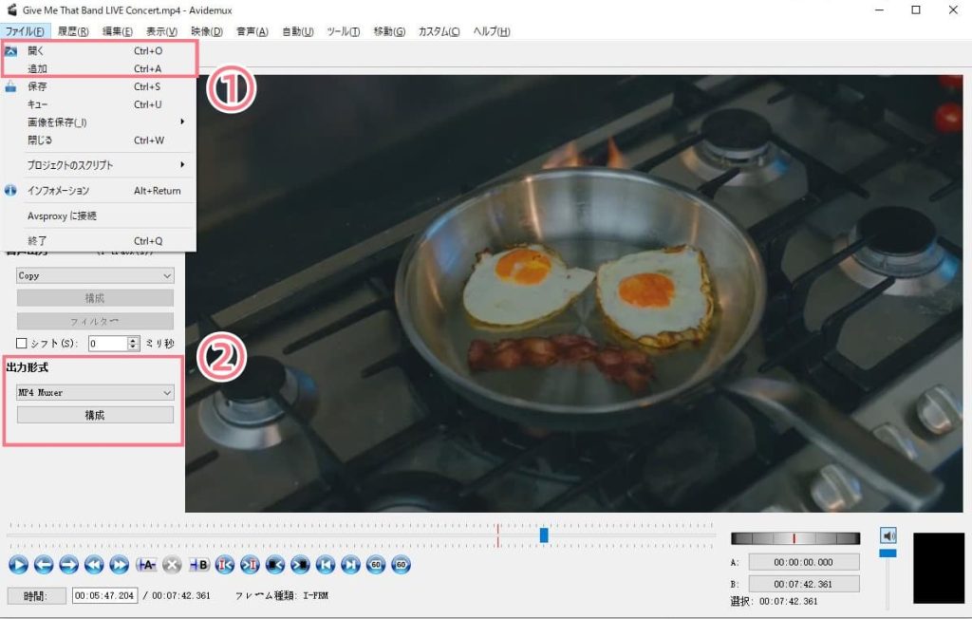
Task: Open the audio output Copy dropdown
Action: (95, 275)
